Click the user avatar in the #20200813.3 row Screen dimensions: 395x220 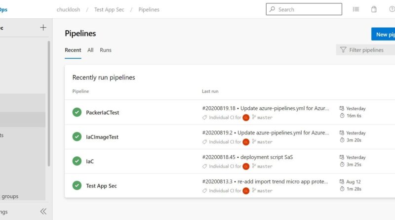click(x=246, y=191)
